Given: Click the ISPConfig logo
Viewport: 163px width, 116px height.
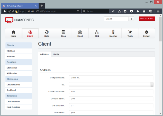Looking at the screenshot, I should (20, 20).
